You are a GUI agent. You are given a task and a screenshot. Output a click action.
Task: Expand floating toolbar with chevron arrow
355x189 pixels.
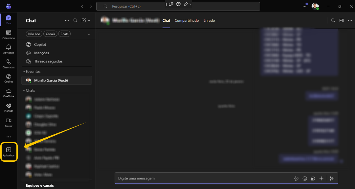click(190, 4)
